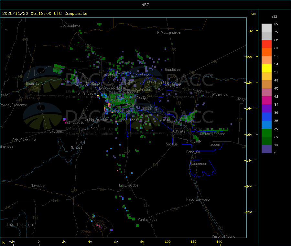Click the 100 km x-axis tick label
Image resolution: width=291 pixels, height=246 pixels.
coord(167,241)
